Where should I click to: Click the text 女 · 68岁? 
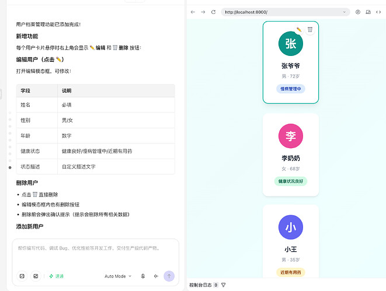[x=291, y=169]
